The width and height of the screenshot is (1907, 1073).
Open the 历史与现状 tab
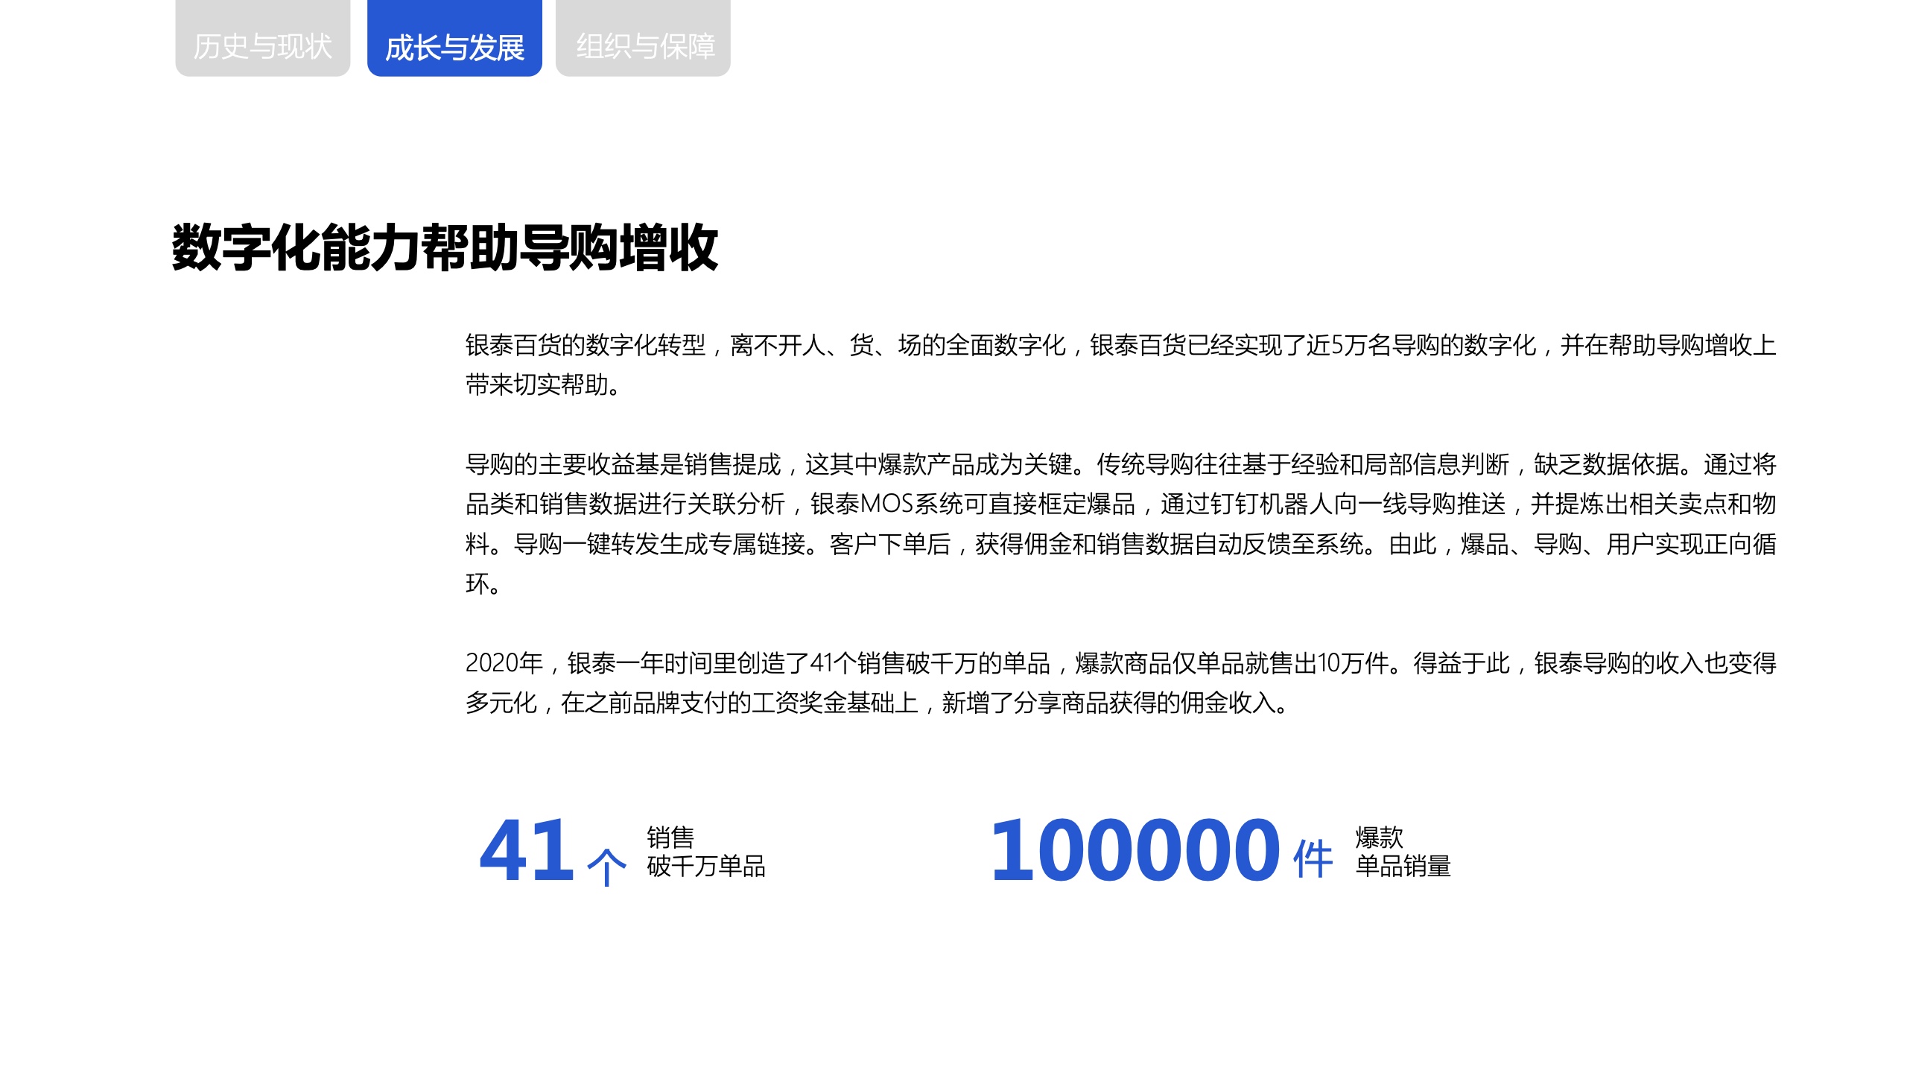pos(262,46)
